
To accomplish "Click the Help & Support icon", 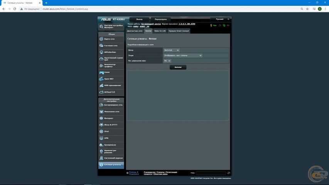I will (x=127, y=173).
